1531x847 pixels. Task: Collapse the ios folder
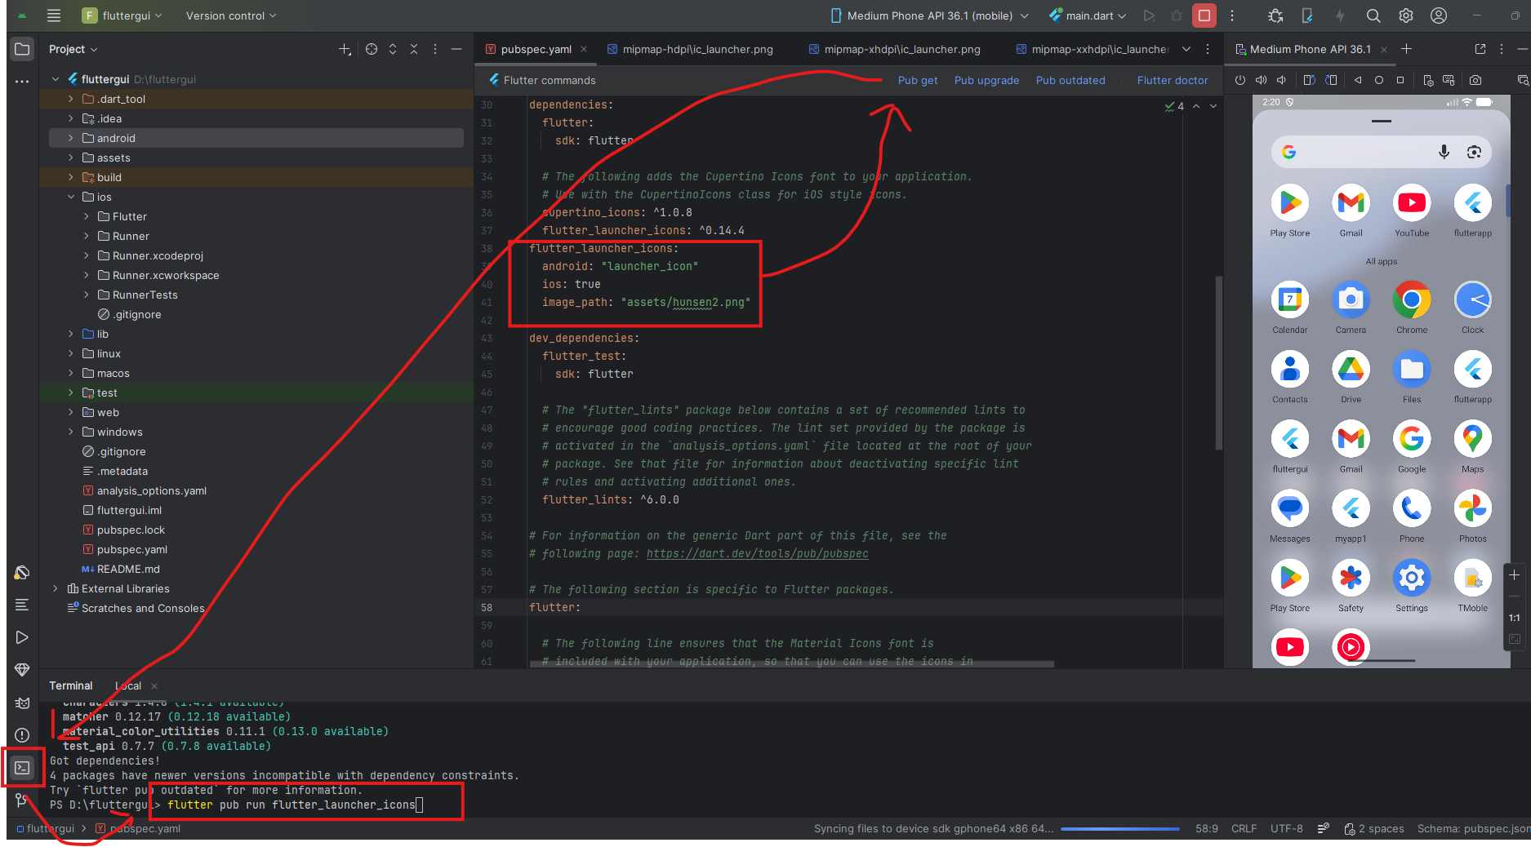[71, 197]
